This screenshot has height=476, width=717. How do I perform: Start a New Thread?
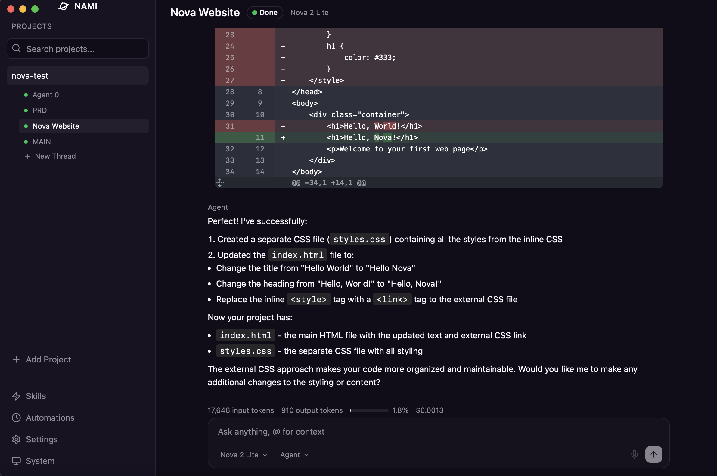pos(55,156)
